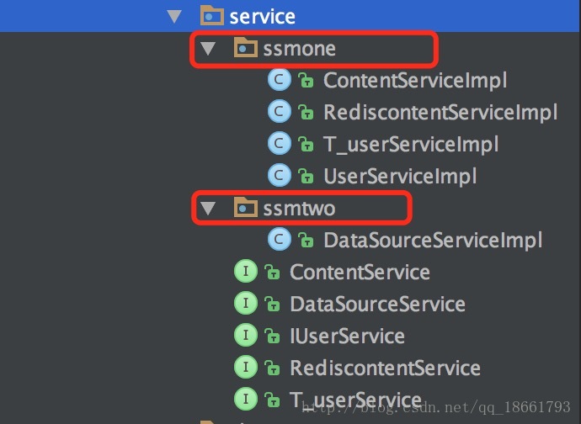Click the ssmone package folder icon
Viewport: 581px width, 424px height.
coord(245,48)
